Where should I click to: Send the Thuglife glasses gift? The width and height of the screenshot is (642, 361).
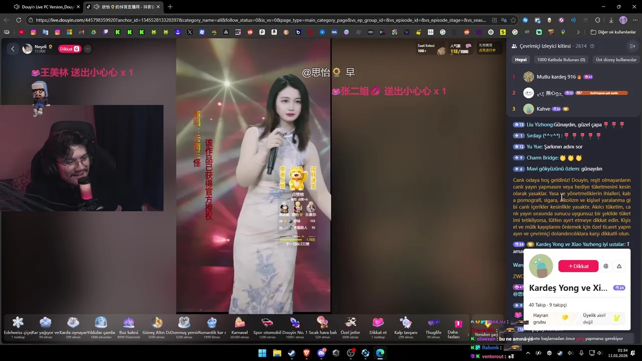433,327
